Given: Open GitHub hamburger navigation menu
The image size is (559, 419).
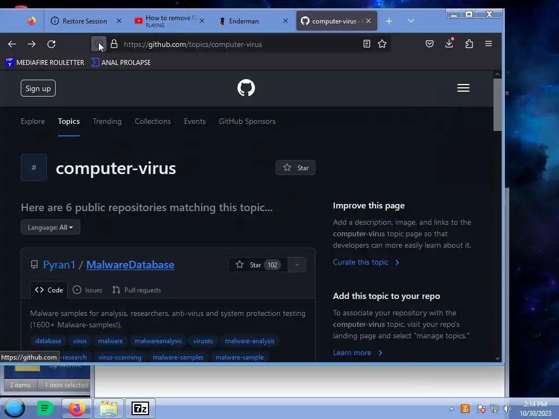Looking at the screenshot, I should point(463,88).
